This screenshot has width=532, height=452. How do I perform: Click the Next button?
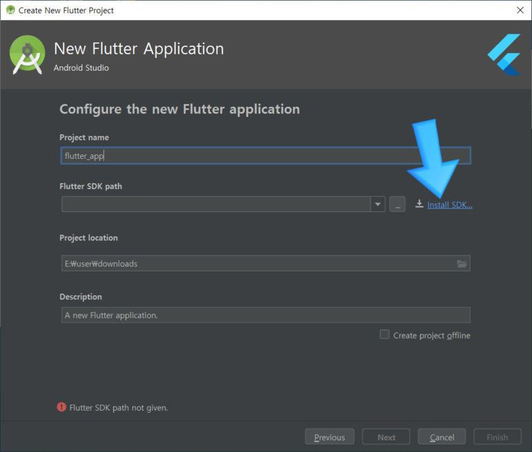[386, 437]
